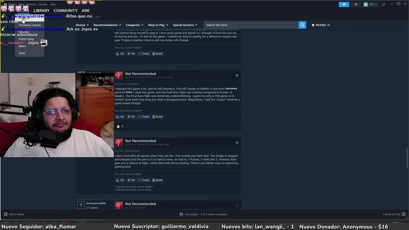Open the Games menu in the menu bar
The height and width of the screenshot is (230, 409).
click(43, 4)
